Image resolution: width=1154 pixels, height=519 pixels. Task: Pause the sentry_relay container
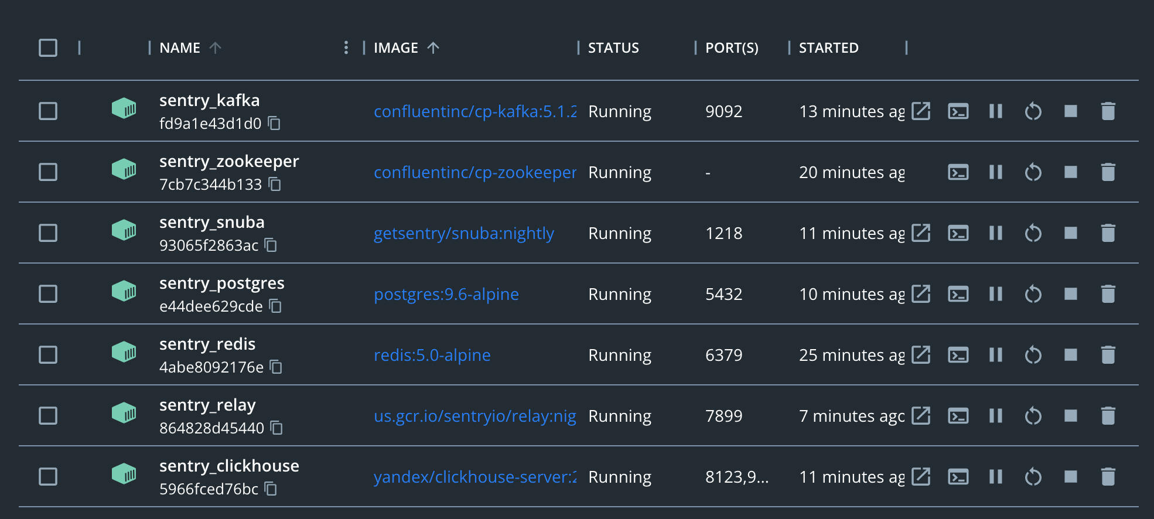[x=996, y=415]
